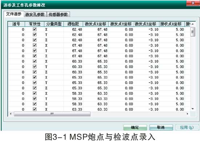Switch to the 激发孔参数 tab
Image resolution: width=200 pixels, height=141 pixels.
35,14
